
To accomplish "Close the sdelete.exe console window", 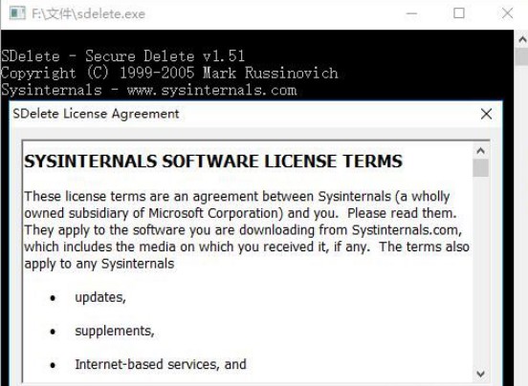I will pos(507,13).
